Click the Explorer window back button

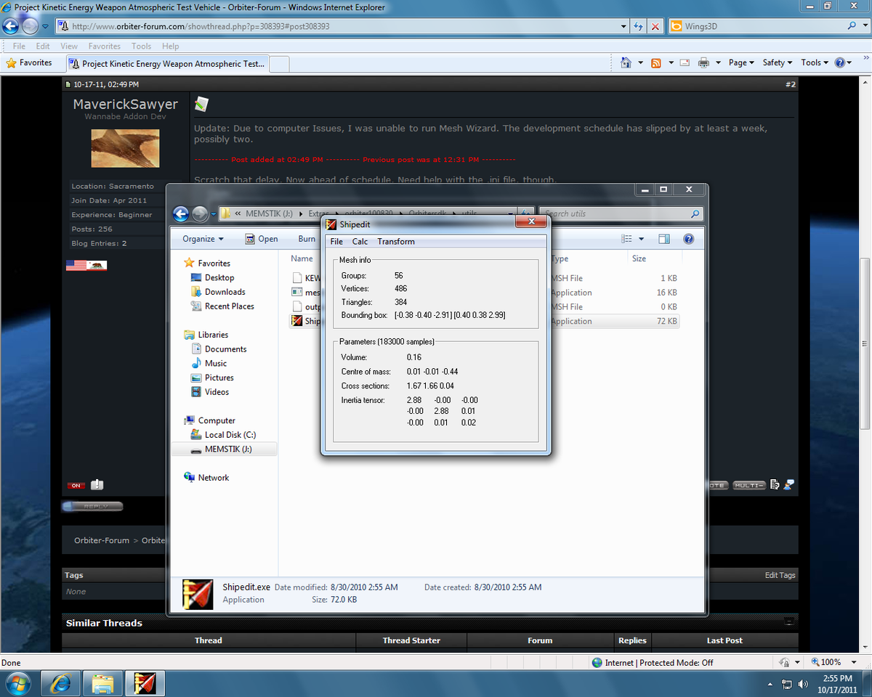coord(181,213)
